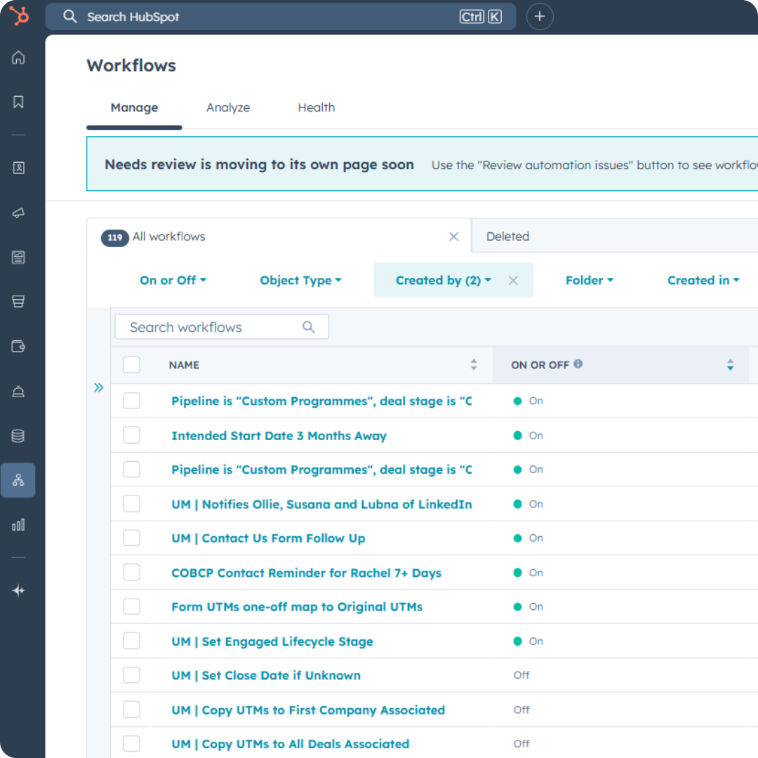This screenshot has width=758, height=758.
Task: Check the UM | Copy UTMs to First Company checkbox
Action: (x=131, y=710)
